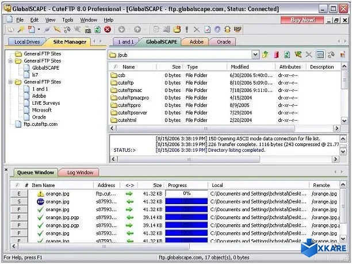Switch to the Log Window tab
The height and width of the screenshot is (264, 352).
80,172
